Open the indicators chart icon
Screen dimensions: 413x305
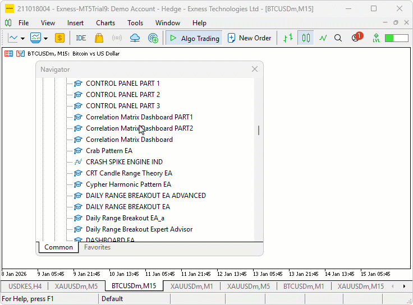35,38
